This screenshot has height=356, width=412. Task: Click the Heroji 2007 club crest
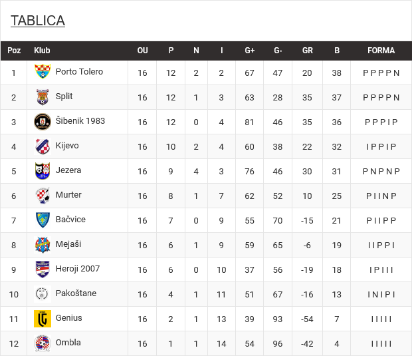pos(43,269)
